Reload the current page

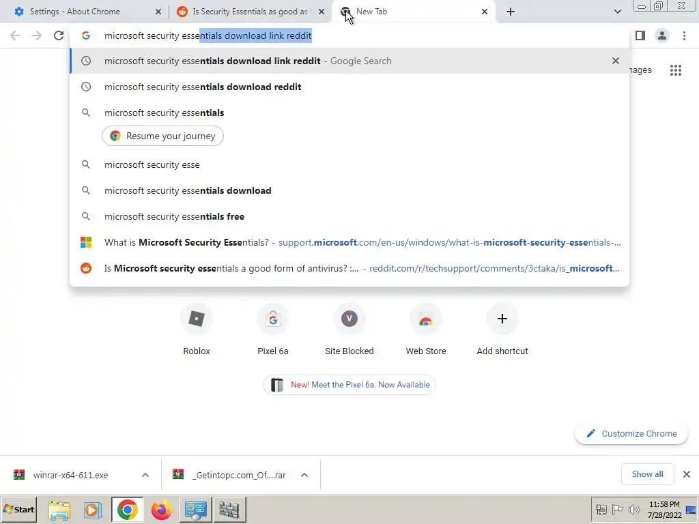pos(59,35)
